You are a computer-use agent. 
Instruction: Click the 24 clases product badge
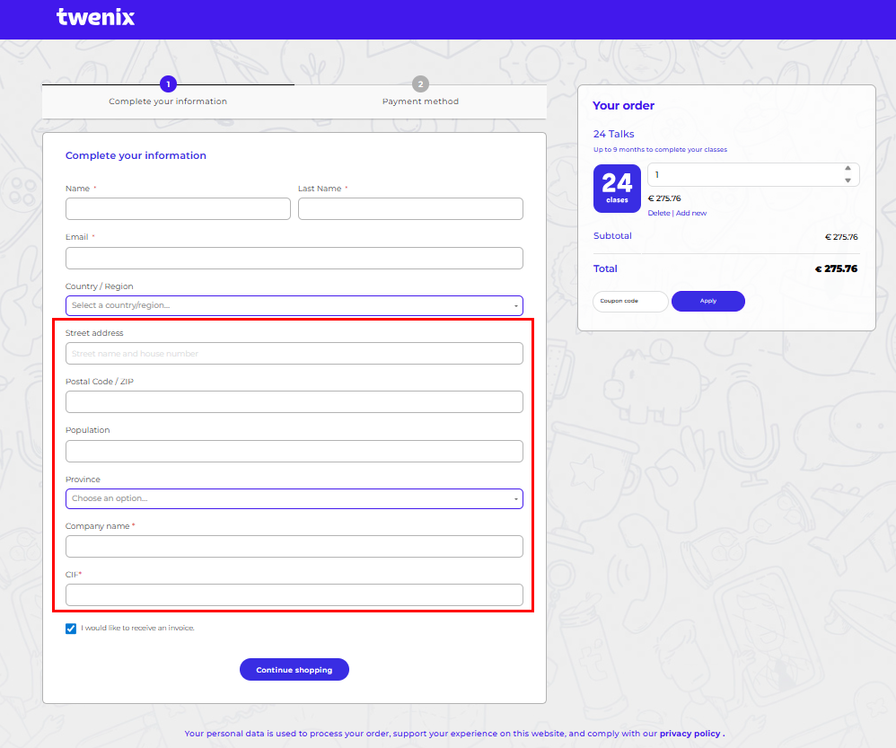click(617, 188)
